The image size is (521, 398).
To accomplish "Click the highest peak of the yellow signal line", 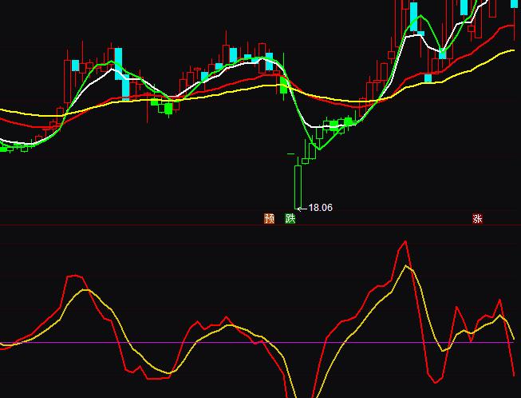I will [409, 265].
